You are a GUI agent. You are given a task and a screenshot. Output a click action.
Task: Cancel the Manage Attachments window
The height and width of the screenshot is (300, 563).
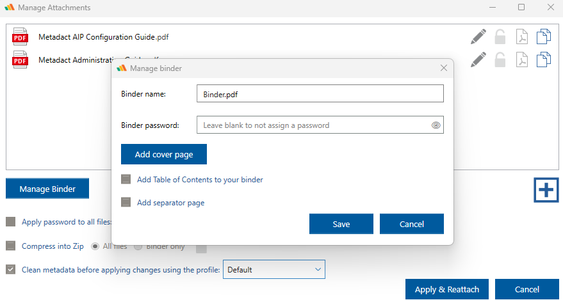[x=526, y=289]
